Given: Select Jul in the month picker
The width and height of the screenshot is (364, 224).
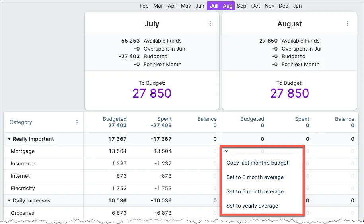Looking at the screenshot, I should click(x=214, y=6).
